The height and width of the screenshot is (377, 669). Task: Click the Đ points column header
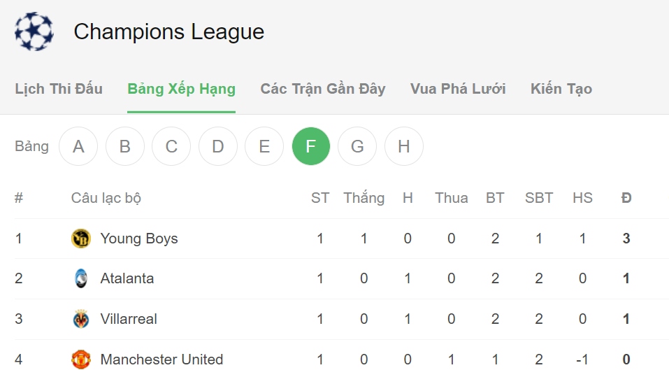point(626,198)
